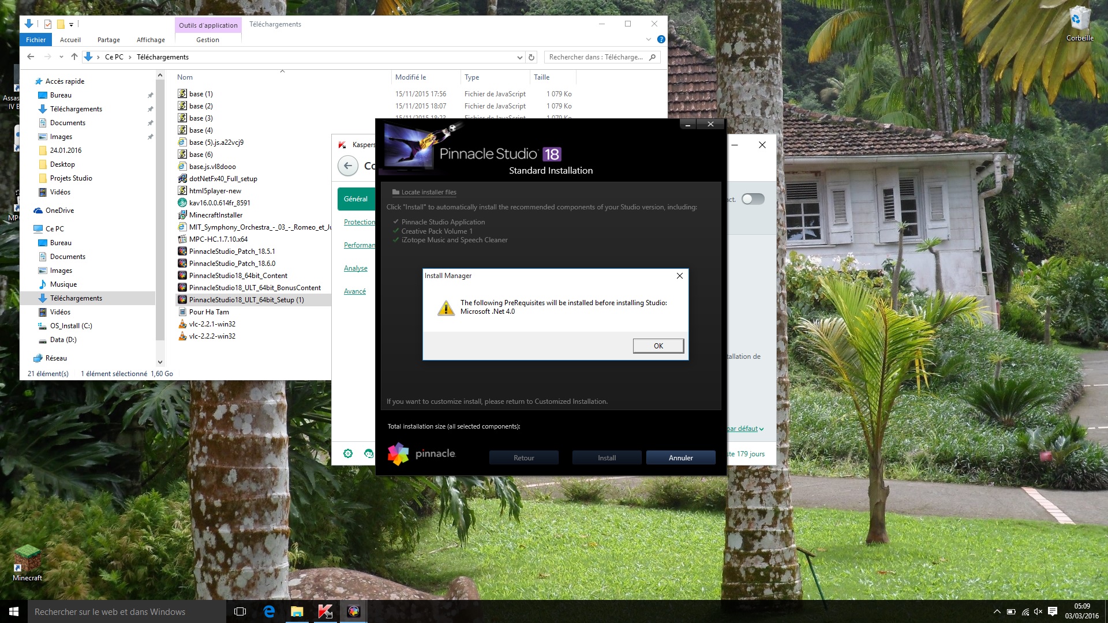The height and width of the screenshot is (623, 1108).
Task: Click the Pinnacle Studio taskbar icon
Action: pos(354,611)
